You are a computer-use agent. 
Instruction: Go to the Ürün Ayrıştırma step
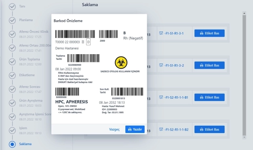tap(31, 100)
